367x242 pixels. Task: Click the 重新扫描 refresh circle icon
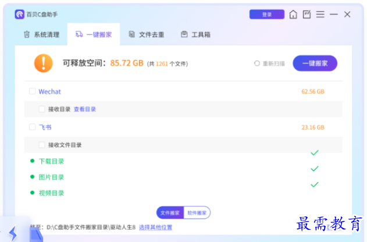(x=257, y=63)
